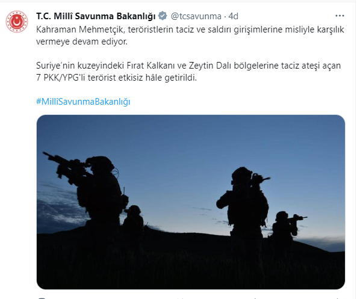357x299 pixels.
Task: Click the standing soldier holding rifle upright
Action: (244, 203)
